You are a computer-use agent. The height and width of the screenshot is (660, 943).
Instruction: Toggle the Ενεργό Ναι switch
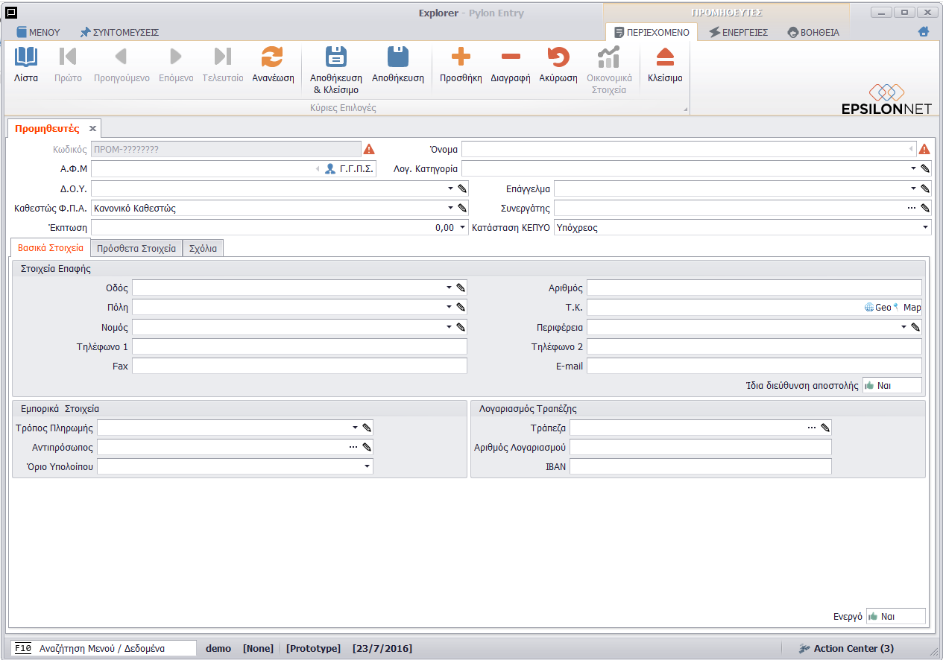895,617
